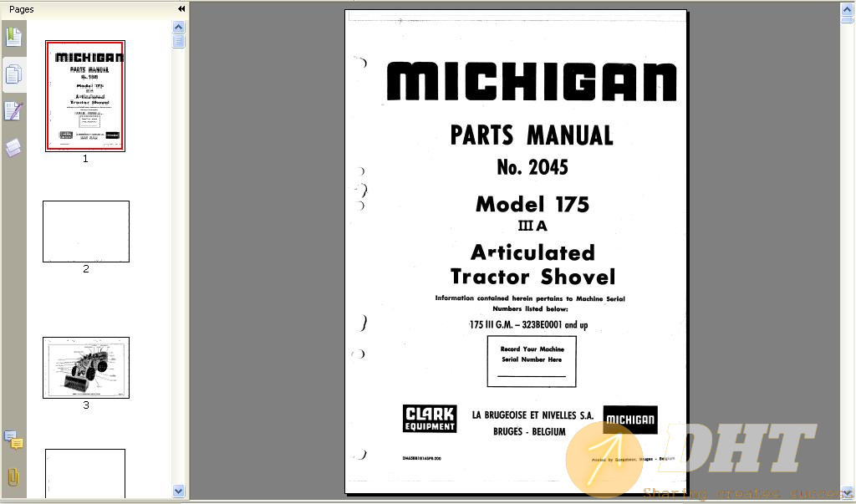Click the Pages panel title
The width and height of the screenshot is (856, 504).
tap(21, 9)
